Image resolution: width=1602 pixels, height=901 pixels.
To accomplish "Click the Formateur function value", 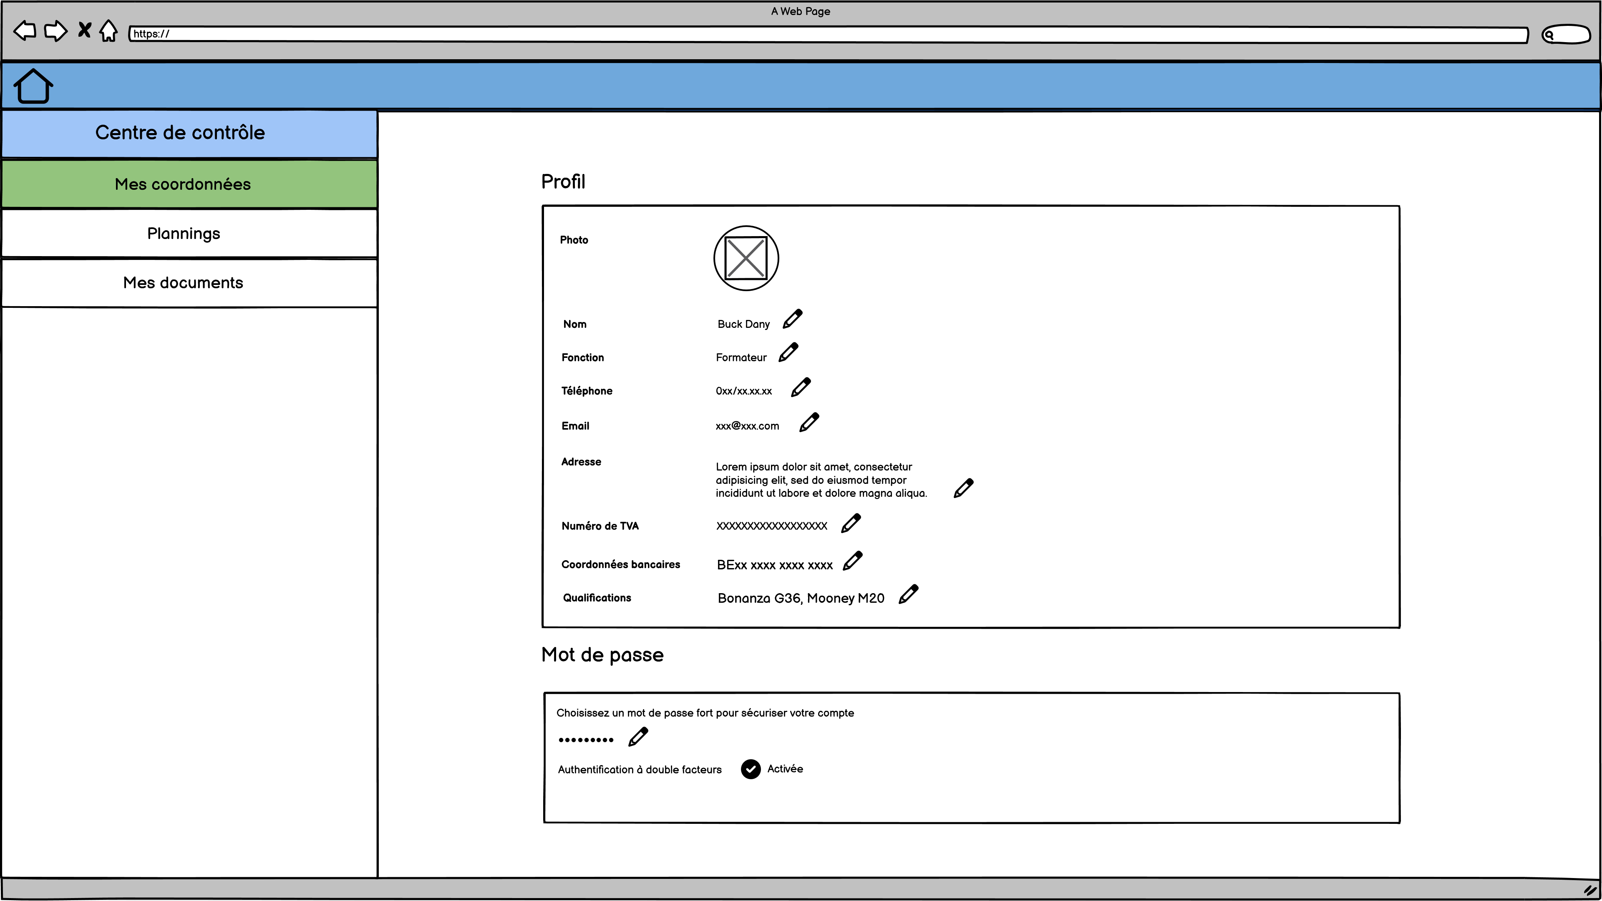I will [x=741, y=357].
